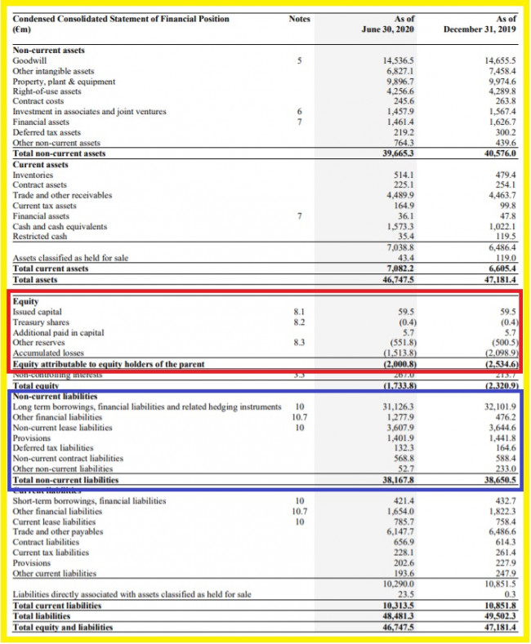Click 'Total equity and liabilities' label
Screen dimensions: 531x644
pos(62,627)
